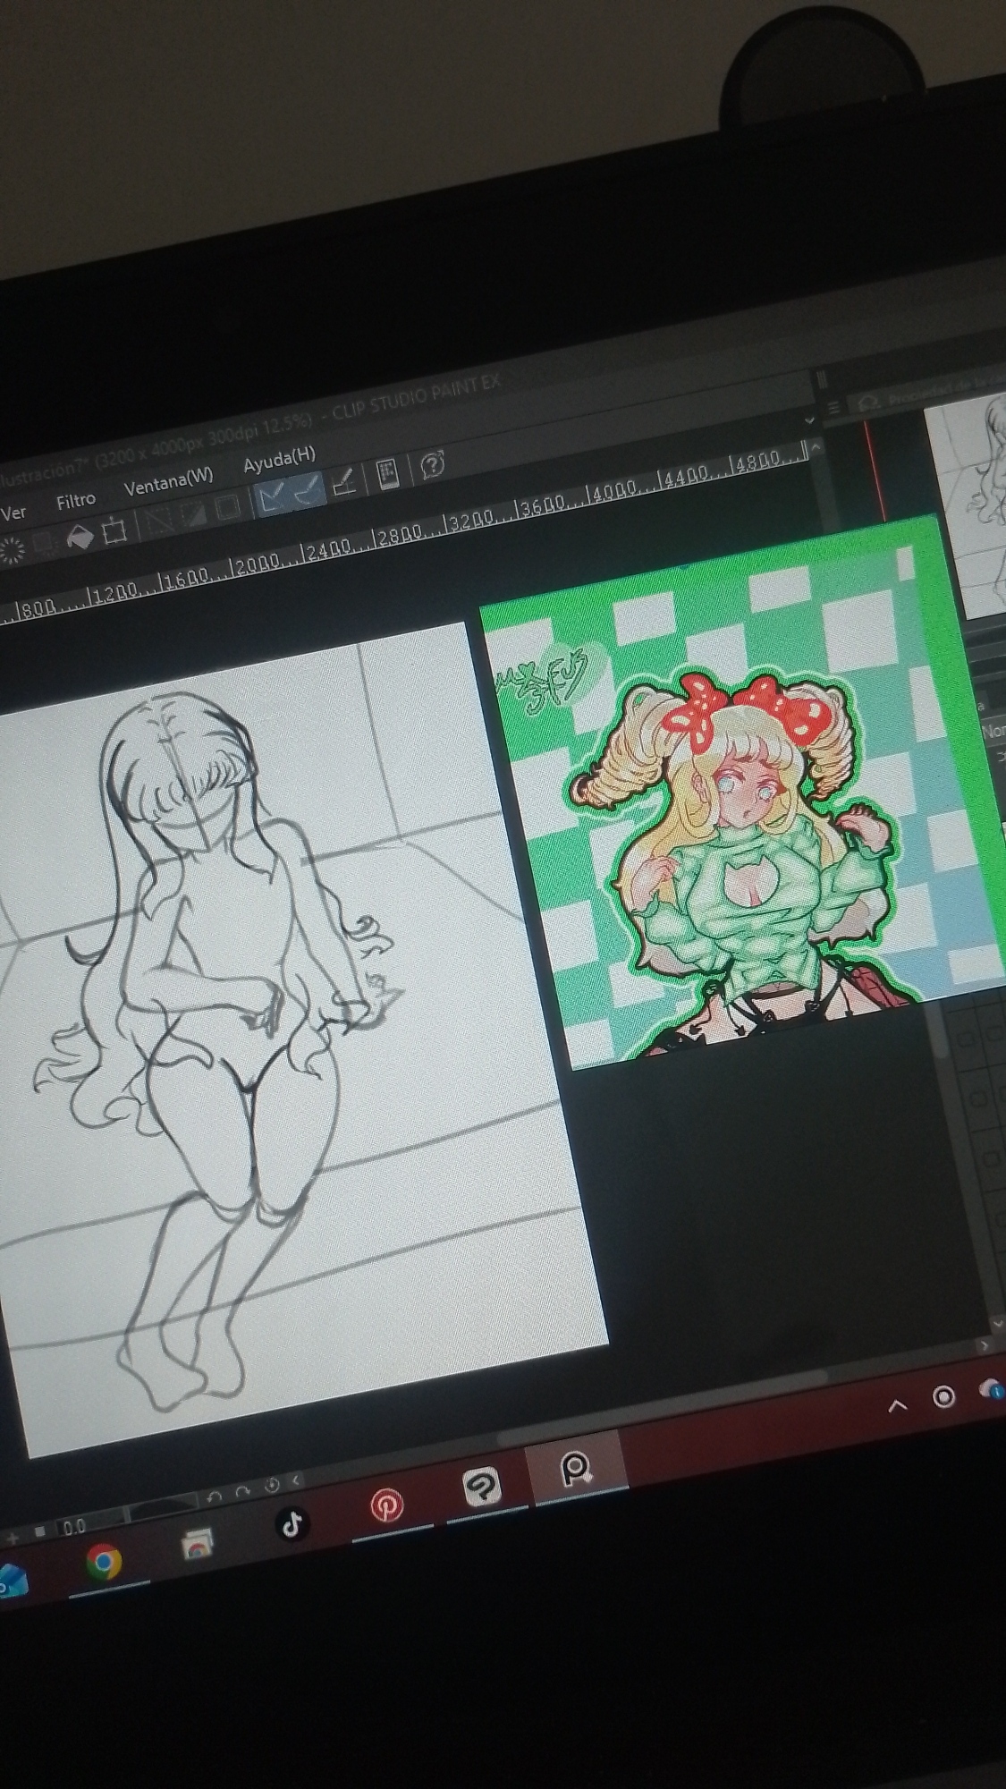This screenshot has width=1006, height=1789.
Task: Open Clip Studio support question-mark icon
Action: tap(433, 464)
